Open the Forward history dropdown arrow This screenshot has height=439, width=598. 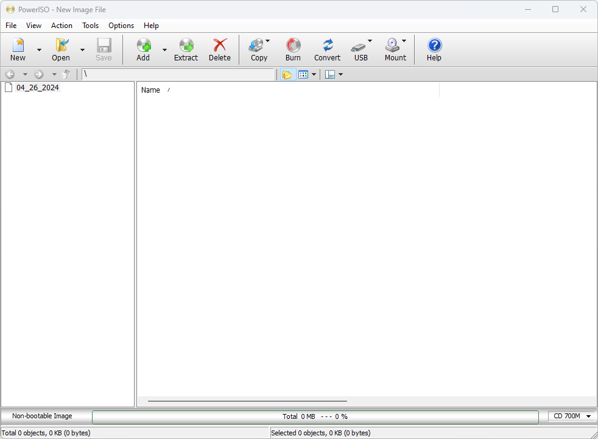click(55, 74)
